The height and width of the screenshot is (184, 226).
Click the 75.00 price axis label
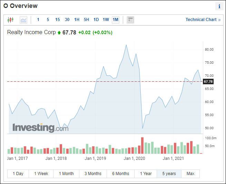[x=209, y=63]
